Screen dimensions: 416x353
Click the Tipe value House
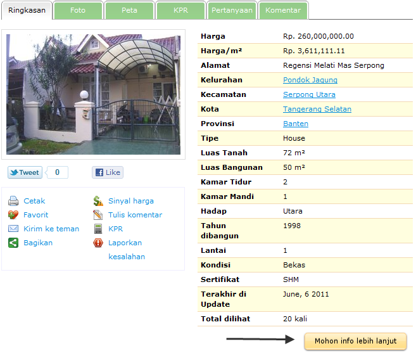tap(294, 138)
